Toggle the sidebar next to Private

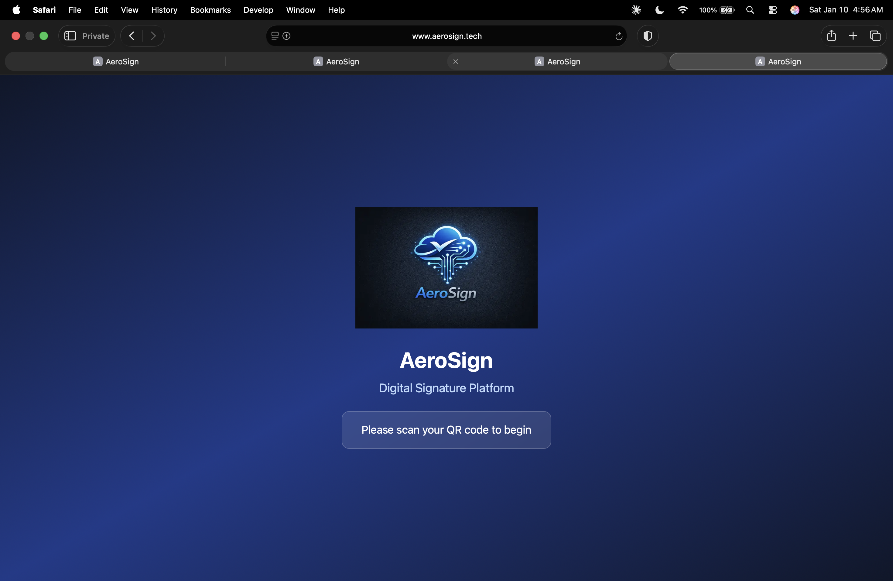point(70,36)
